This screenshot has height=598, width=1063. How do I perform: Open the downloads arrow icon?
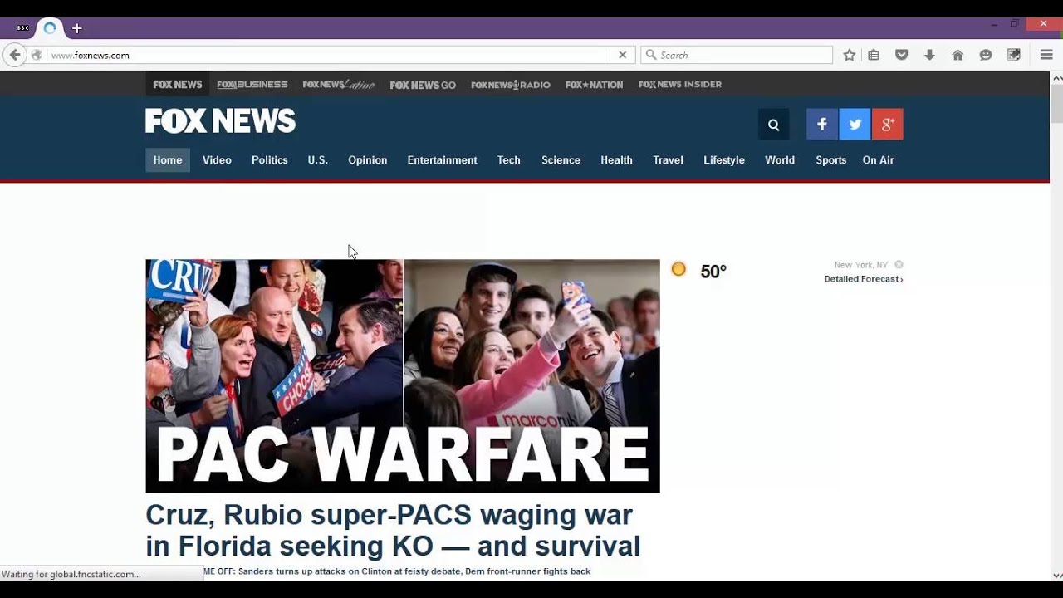click(x=929, y=55)
